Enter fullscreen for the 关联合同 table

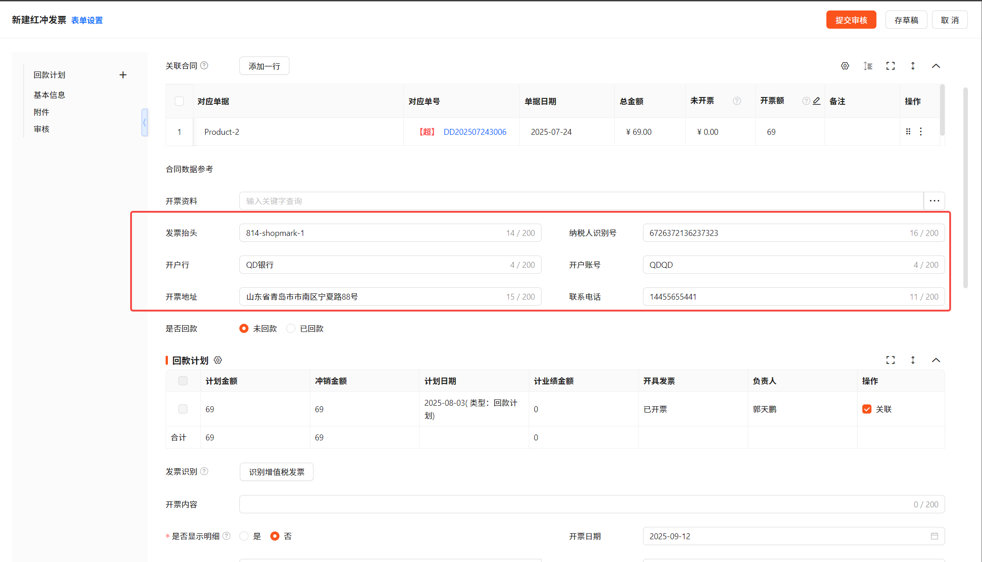[x=891, y=66]
